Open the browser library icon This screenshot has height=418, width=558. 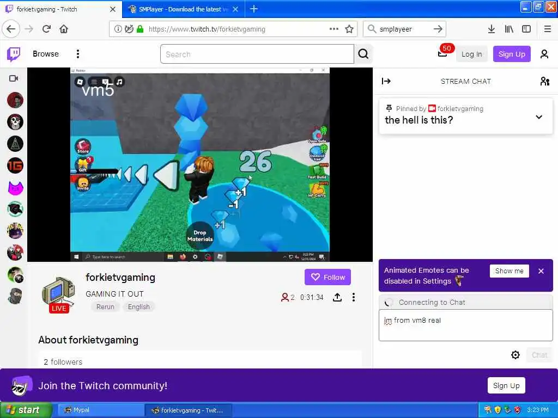pyautogui.click(x=509, y=29)
